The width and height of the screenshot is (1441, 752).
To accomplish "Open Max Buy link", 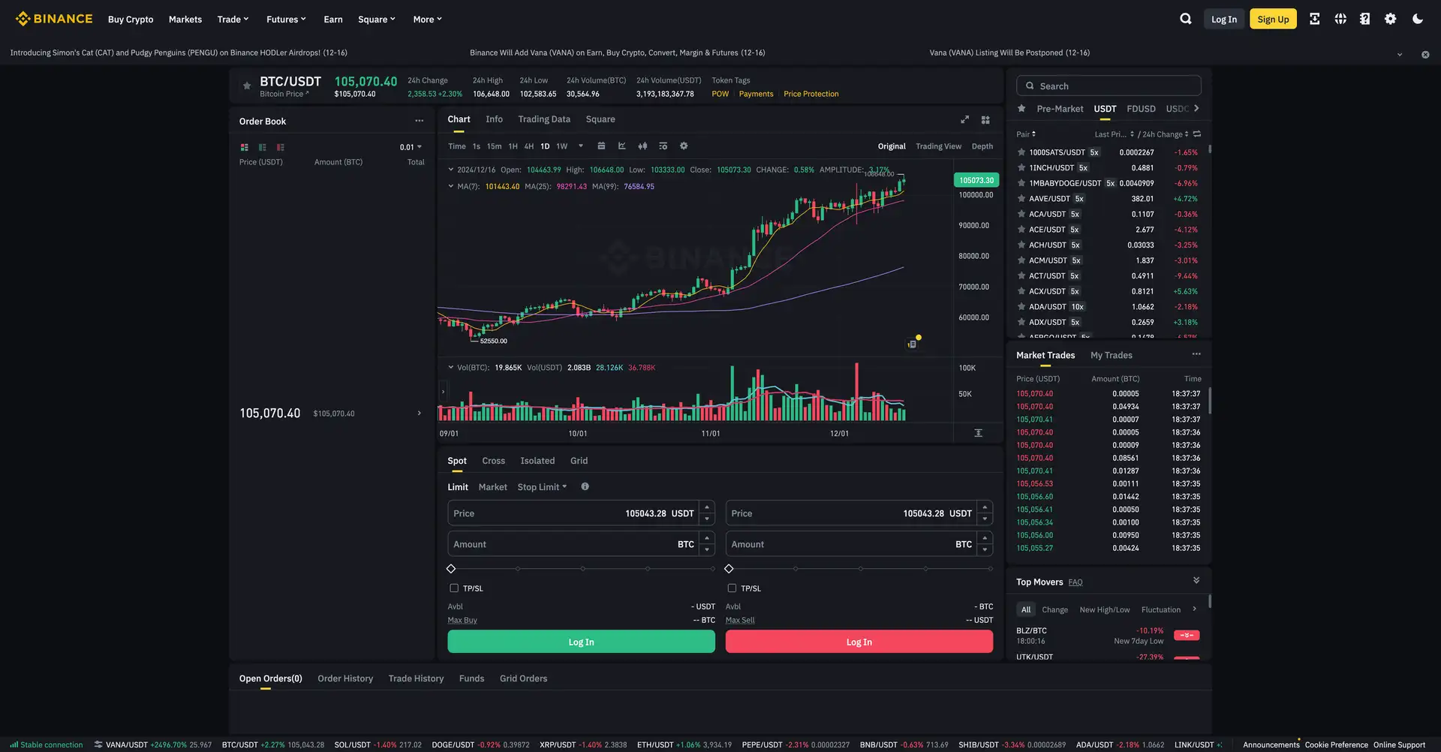I will [x=462, y=620].
